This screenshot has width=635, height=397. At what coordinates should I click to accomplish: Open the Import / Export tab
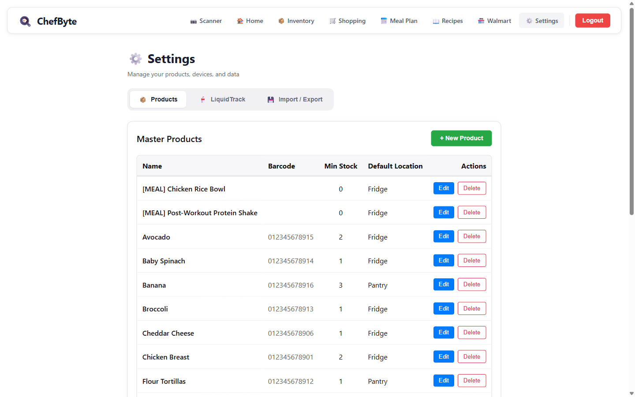coord(295,99)
